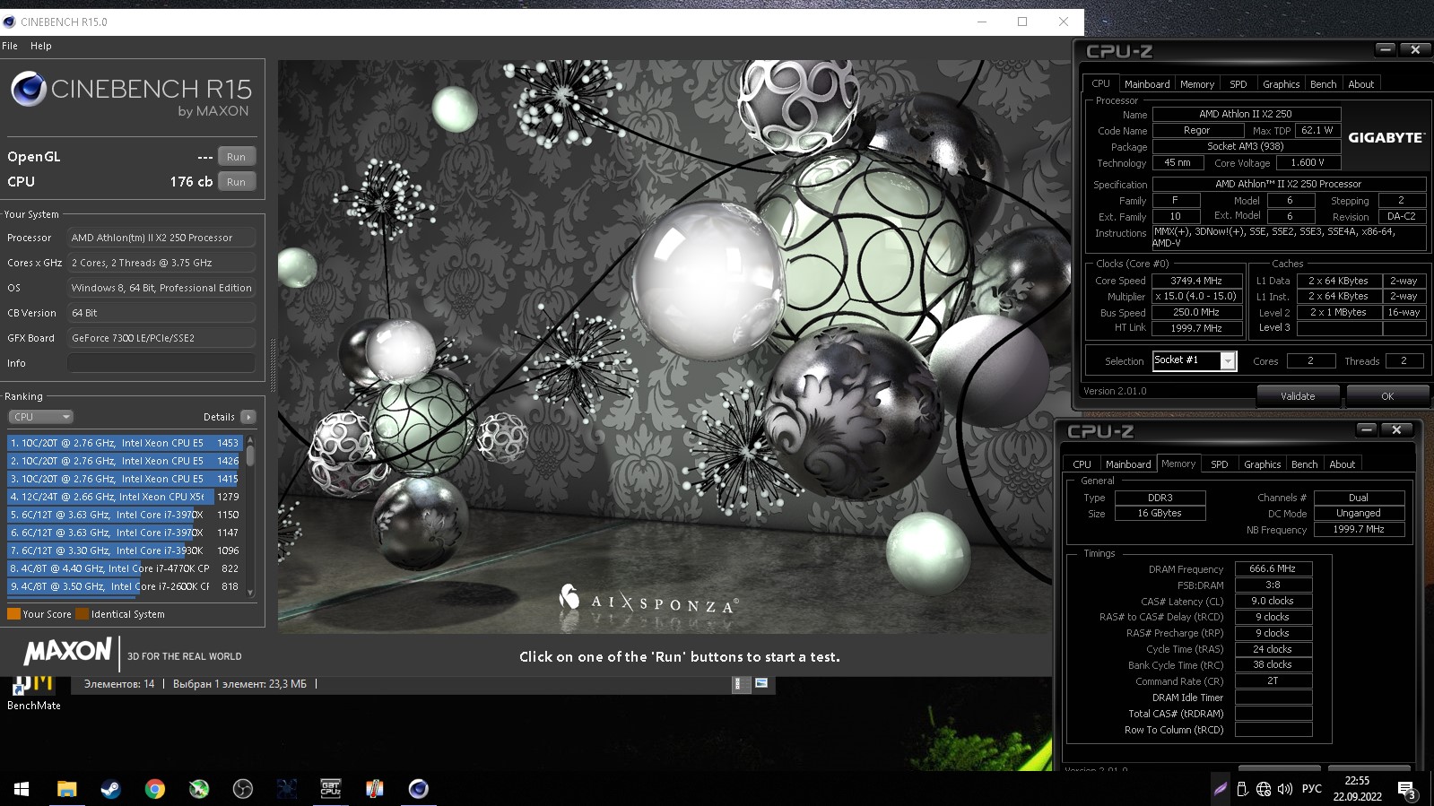The height and width of the screenshot is (806, 1434).
Task: Run the OpenGL benchmark test
Action: pos(236,157)
